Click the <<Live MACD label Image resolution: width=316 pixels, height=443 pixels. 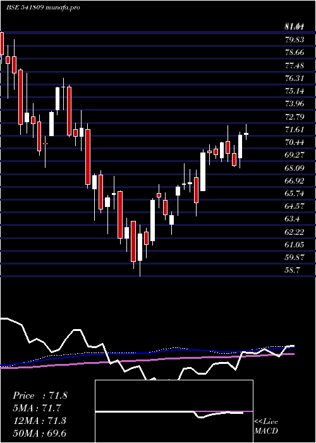click(x=266, y=427)
